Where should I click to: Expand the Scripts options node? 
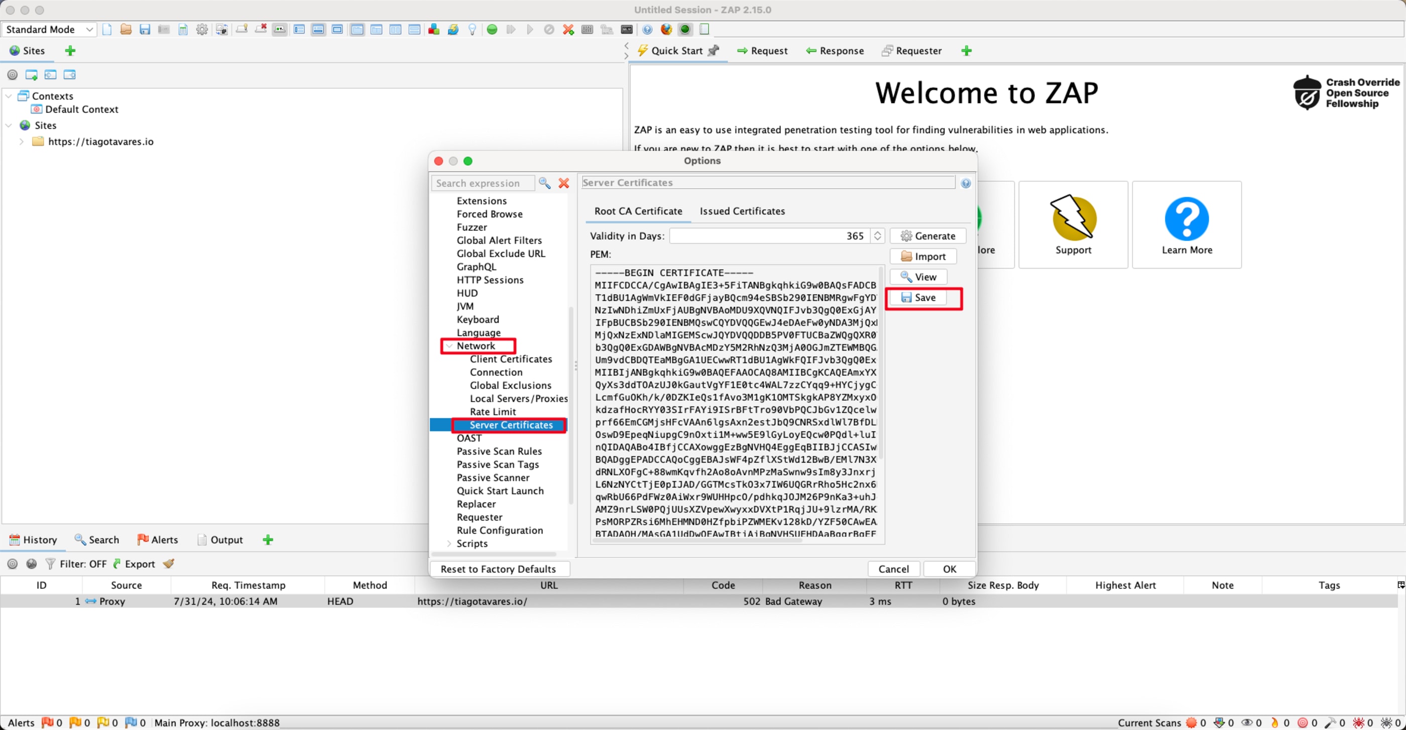[449, 543]
